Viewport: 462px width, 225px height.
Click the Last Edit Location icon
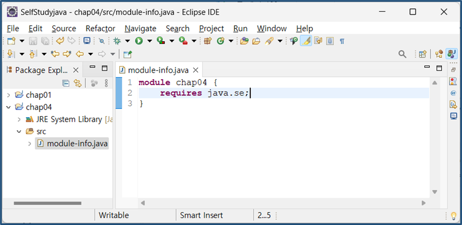tap(55, 54)
